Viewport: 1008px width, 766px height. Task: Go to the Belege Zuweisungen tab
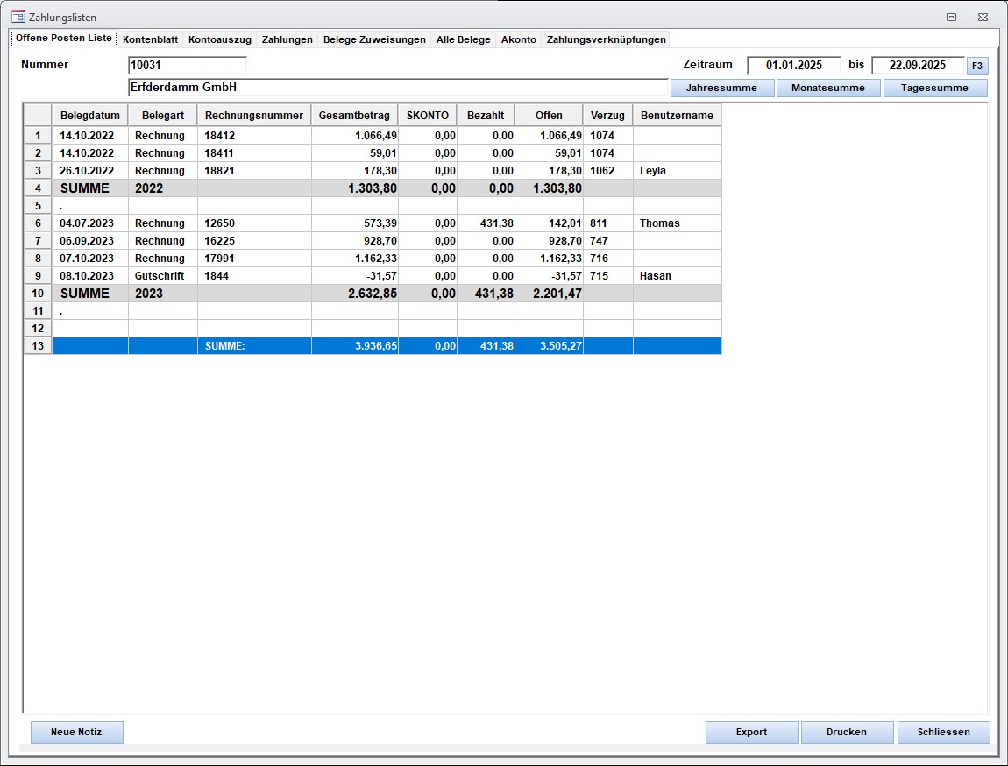[x=374, y=39]
